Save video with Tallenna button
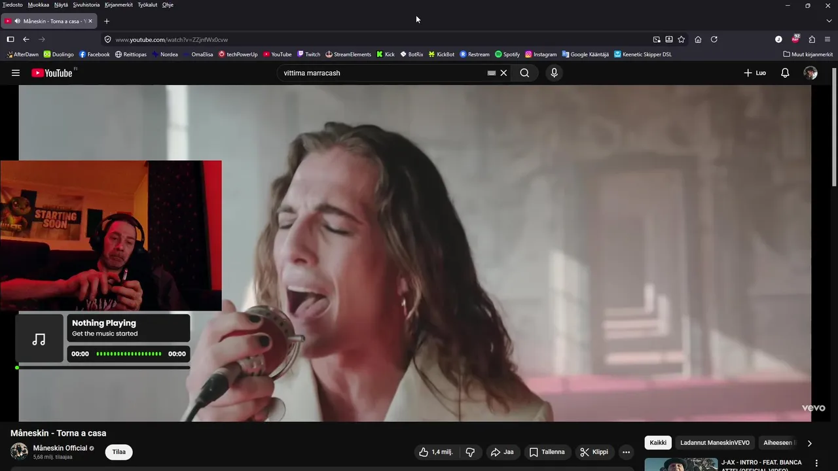This screenshot has width=838, height=471. click(547, 452)
